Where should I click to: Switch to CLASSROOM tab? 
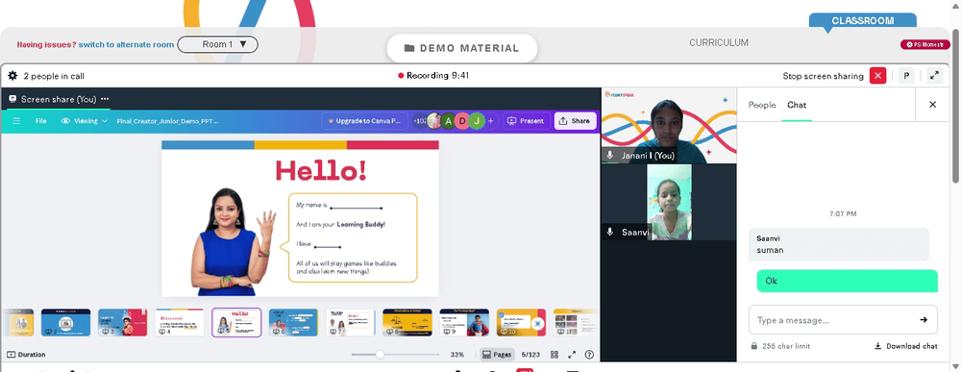coord(862,20)
